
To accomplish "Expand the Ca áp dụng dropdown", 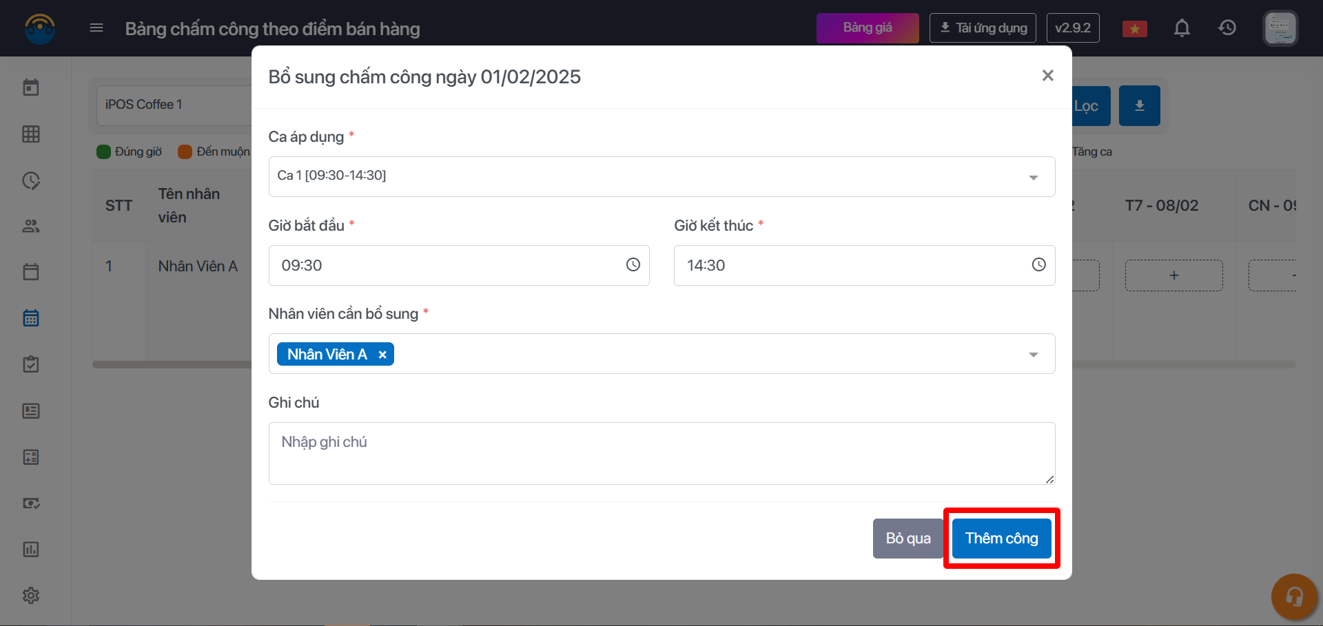I will point(1033,177).
